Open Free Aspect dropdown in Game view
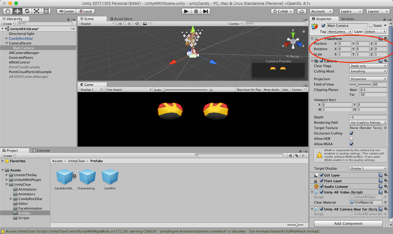 pyautogui.click(x=129, y=90)
